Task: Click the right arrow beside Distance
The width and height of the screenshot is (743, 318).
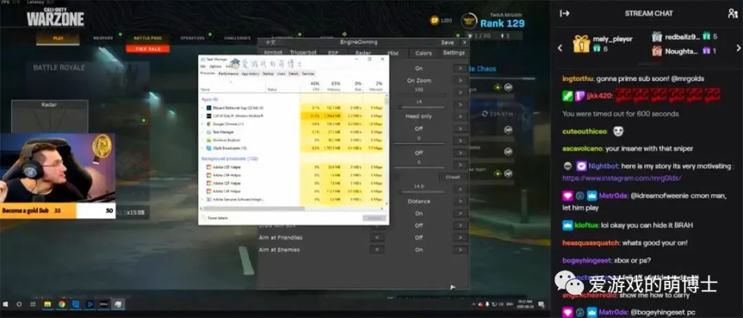Action: pyautogui.click(x=460, y=201)
